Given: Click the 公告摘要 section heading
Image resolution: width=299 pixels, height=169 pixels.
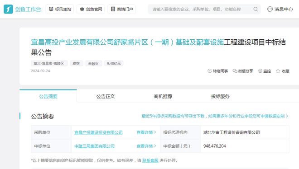Looking at the screenshot, I should [x=43, y=116].
